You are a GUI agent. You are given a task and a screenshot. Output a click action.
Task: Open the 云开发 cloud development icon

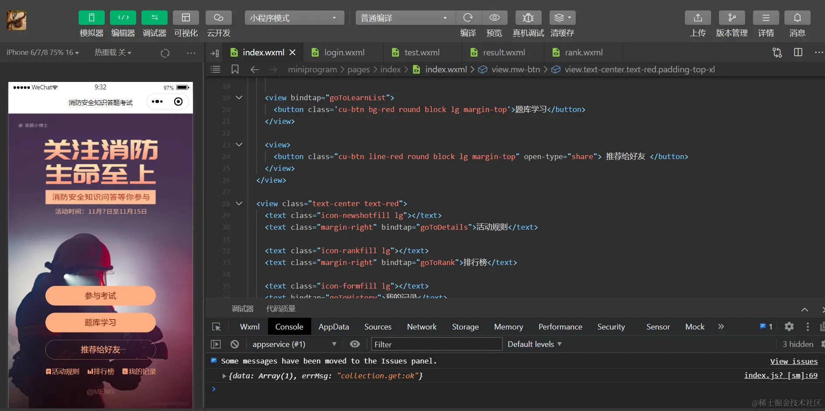tap(218, 18)
